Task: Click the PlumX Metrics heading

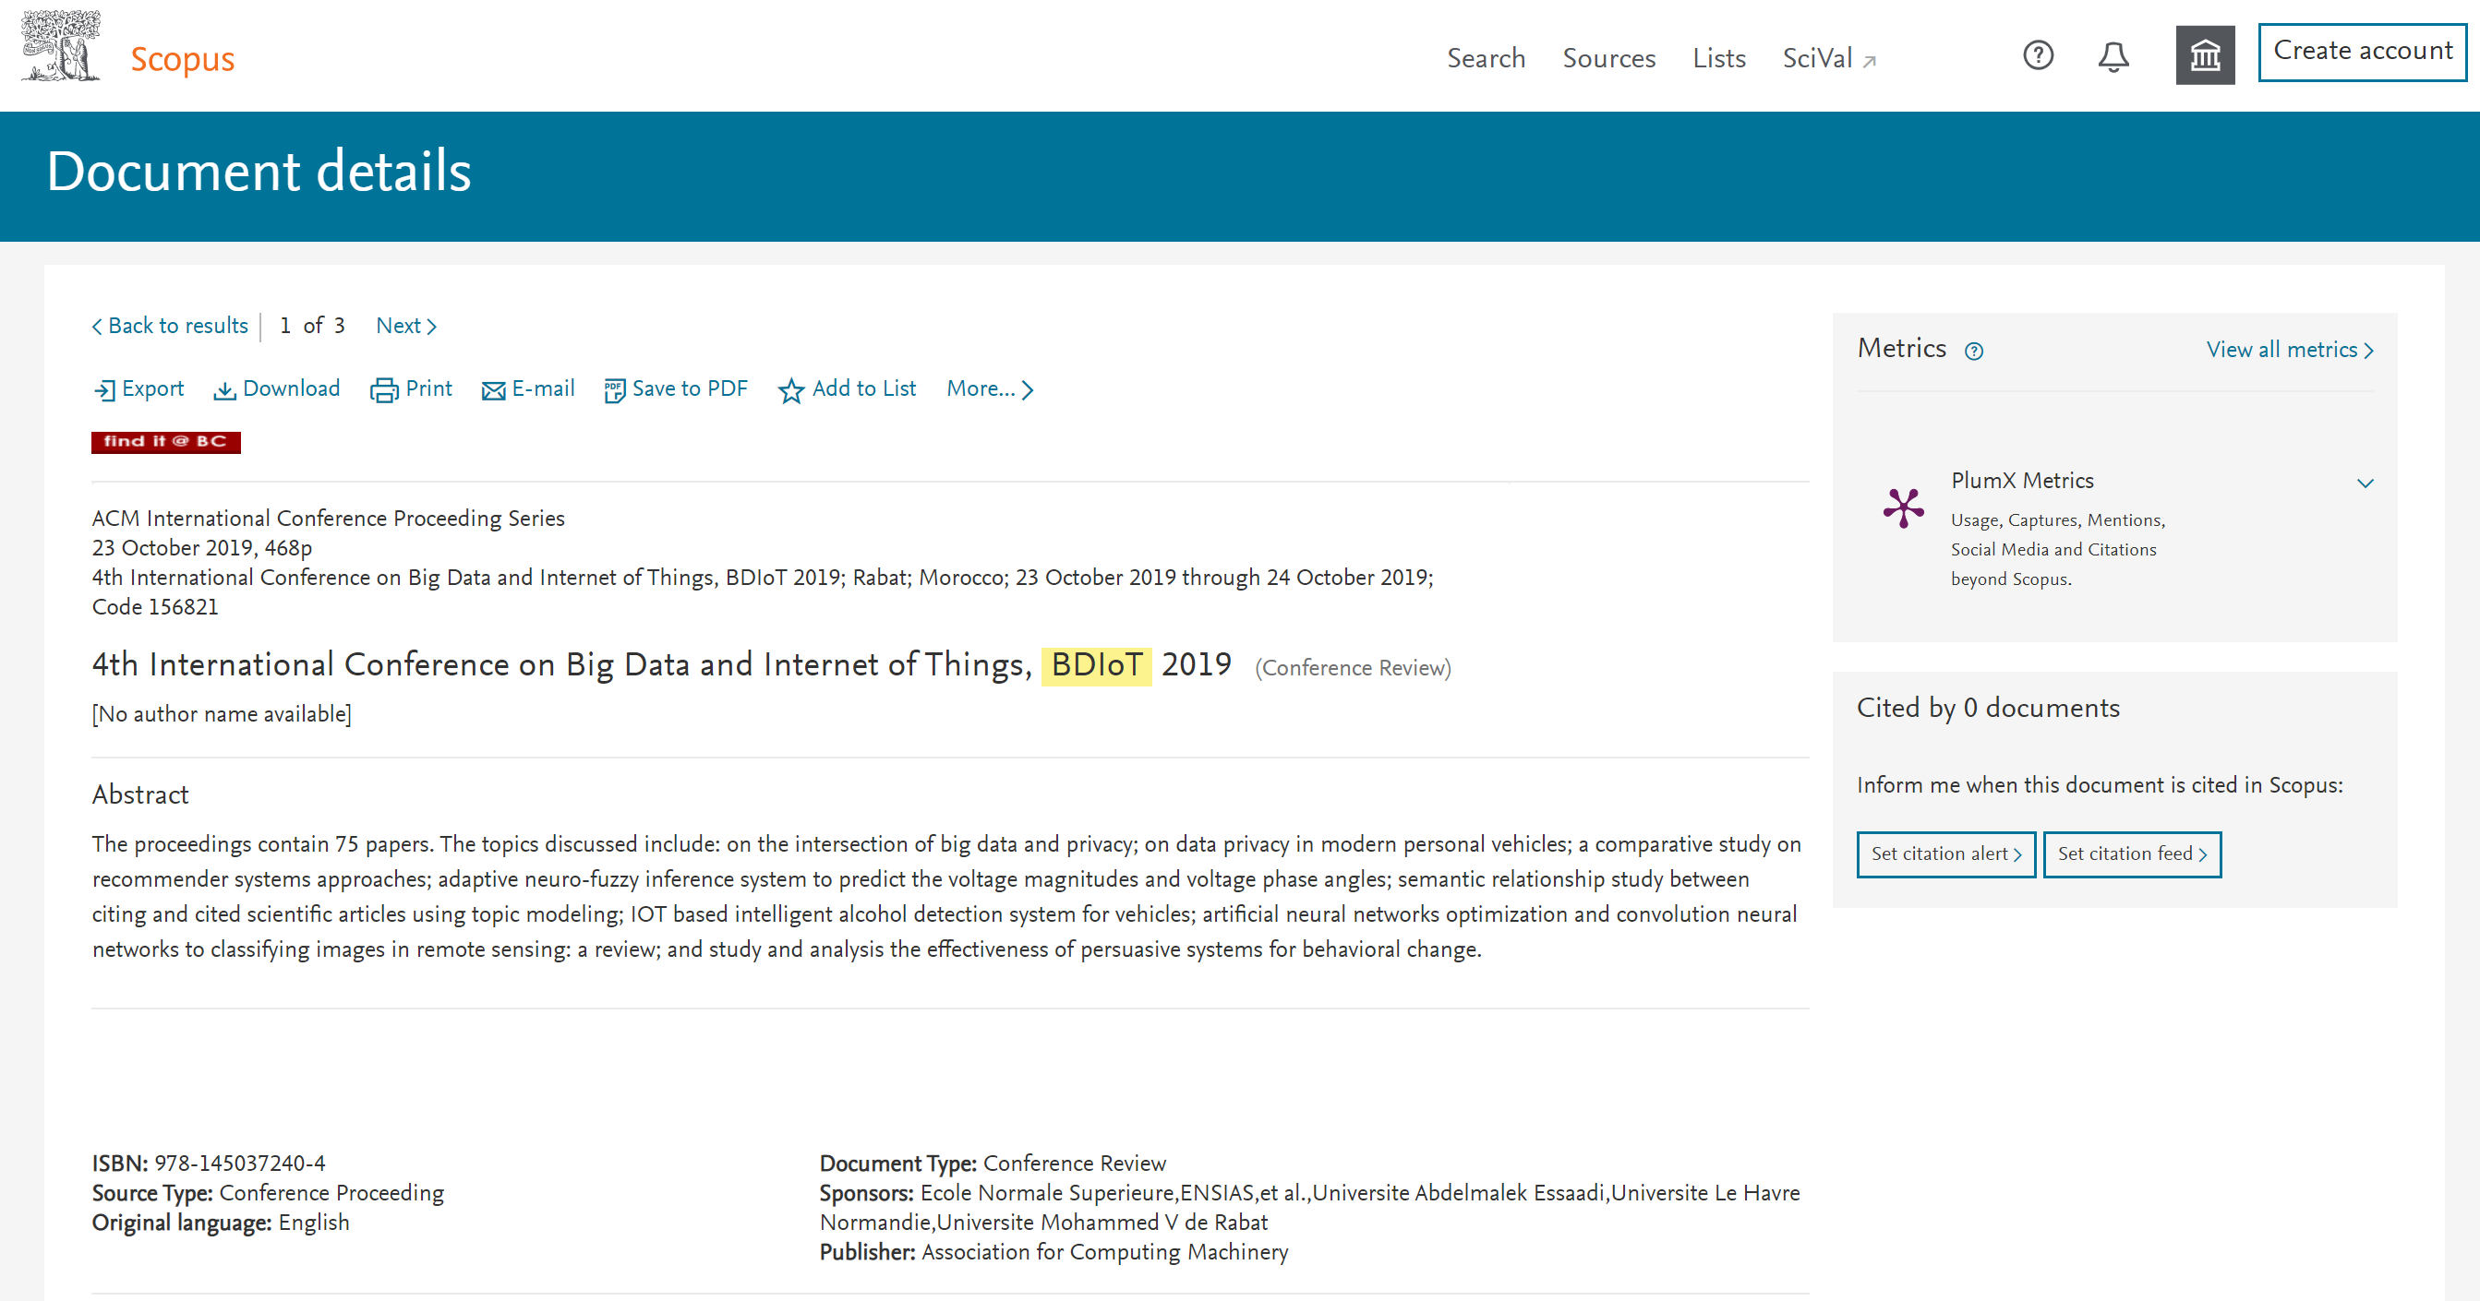Action: tap(2022, 480)
